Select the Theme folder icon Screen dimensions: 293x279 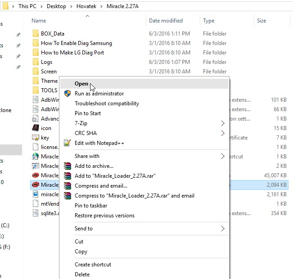click(x=36, y=81)
